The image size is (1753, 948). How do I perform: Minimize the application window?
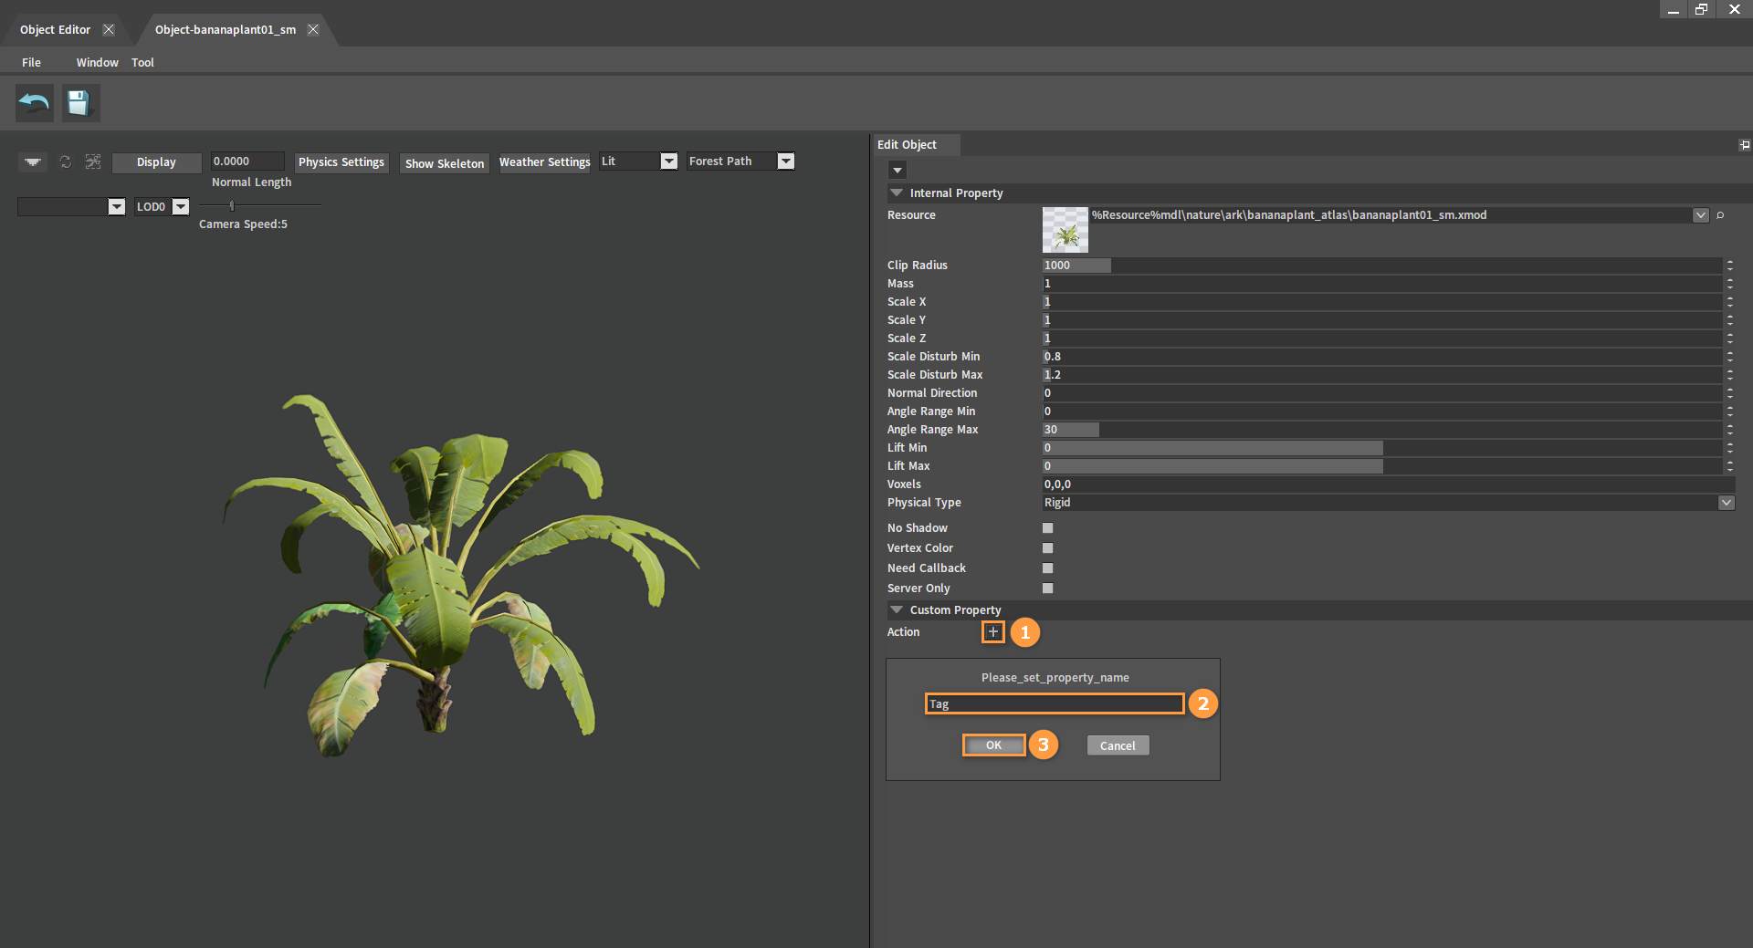tap(1673, 9)
